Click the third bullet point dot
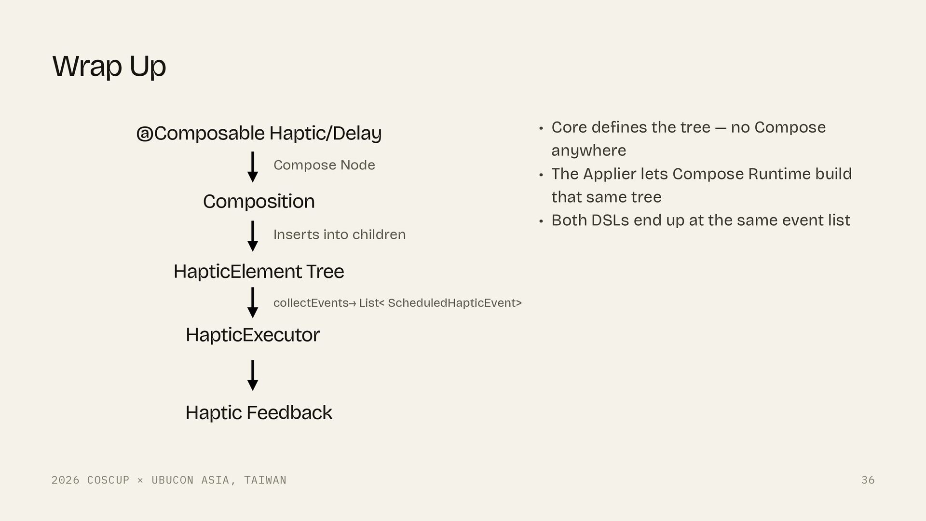This screenshot has width=926, height=521. point(541,221)
